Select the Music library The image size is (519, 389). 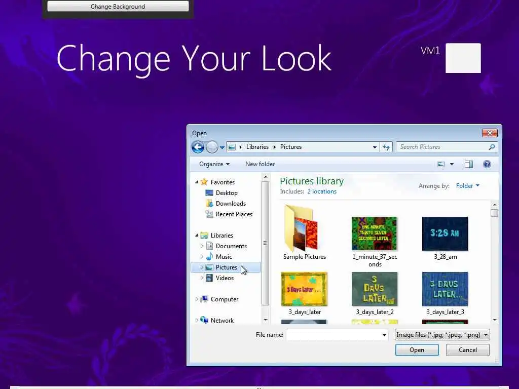[224, 257]
